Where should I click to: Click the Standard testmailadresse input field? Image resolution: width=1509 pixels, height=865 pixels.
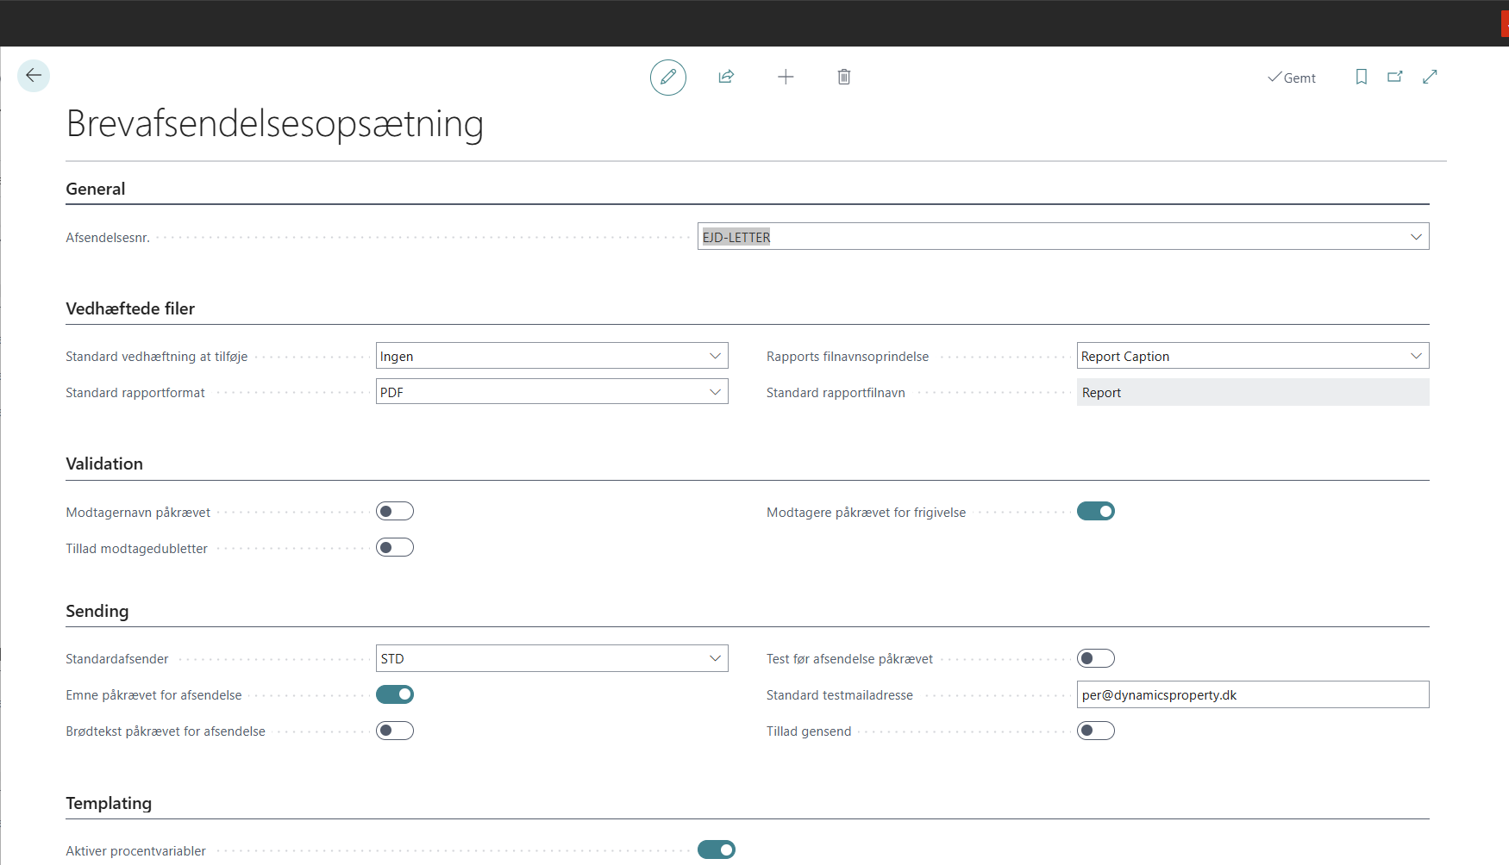[x=1252, y=694]
